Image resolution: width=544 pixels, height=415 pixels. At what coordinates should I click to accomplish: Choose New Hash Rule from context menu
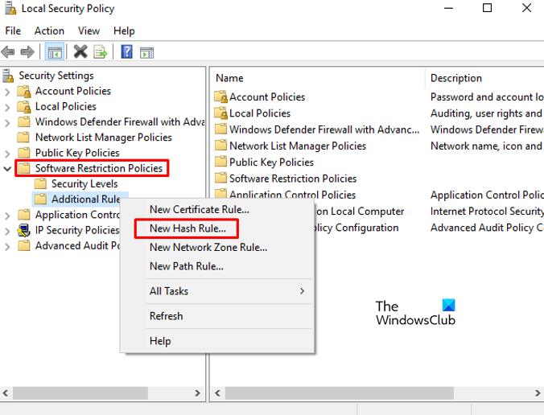(x=188, y=228)
